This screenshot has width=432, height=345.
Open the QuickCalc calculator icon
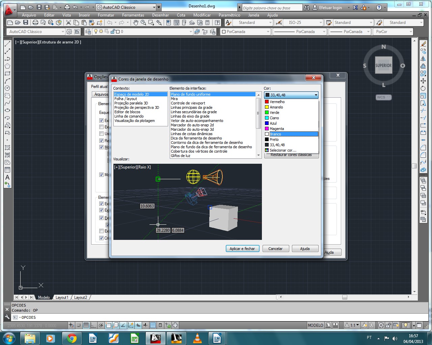tap(207, 23)
